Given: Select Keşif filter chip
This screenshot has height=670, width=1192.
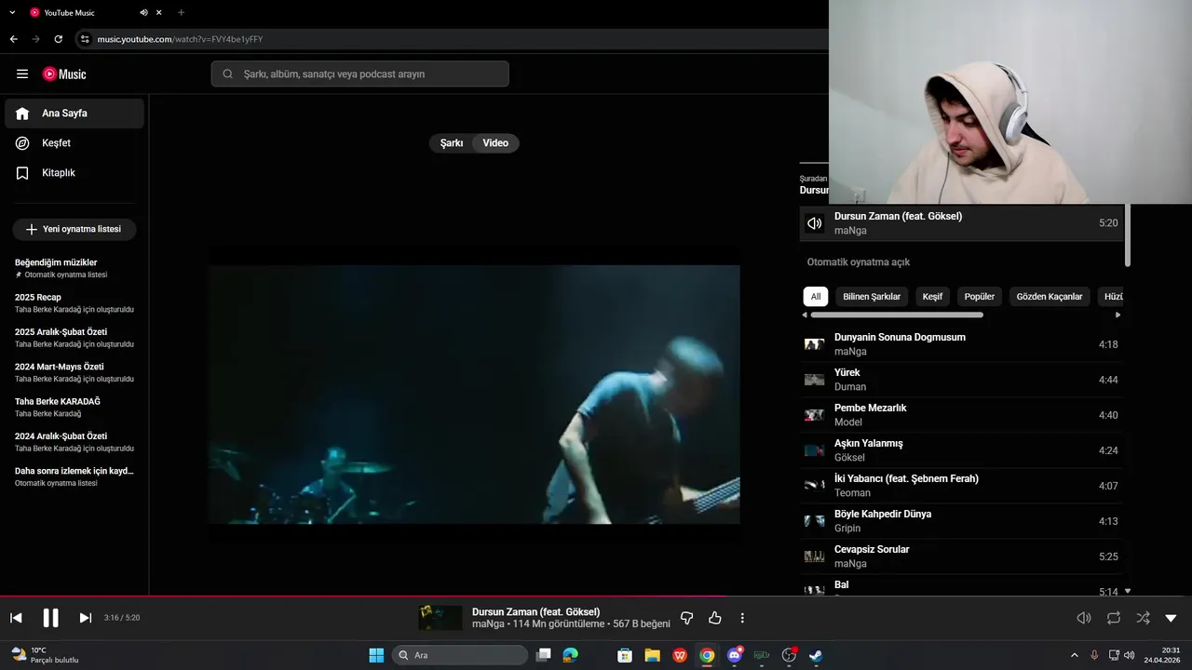Looking at the screenshot, I should point(932,297).
